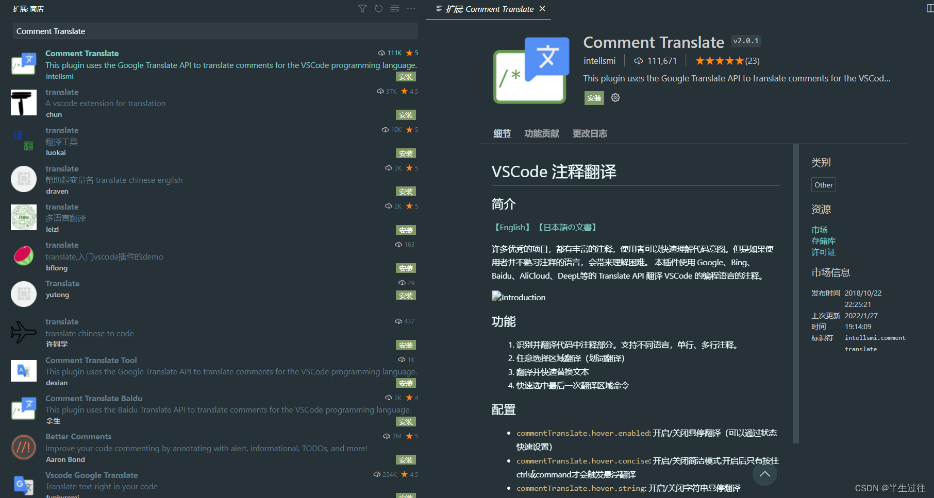Select yutong's Translate placeholder icon
Screen dimensions: 934x498
pos(24,294)
